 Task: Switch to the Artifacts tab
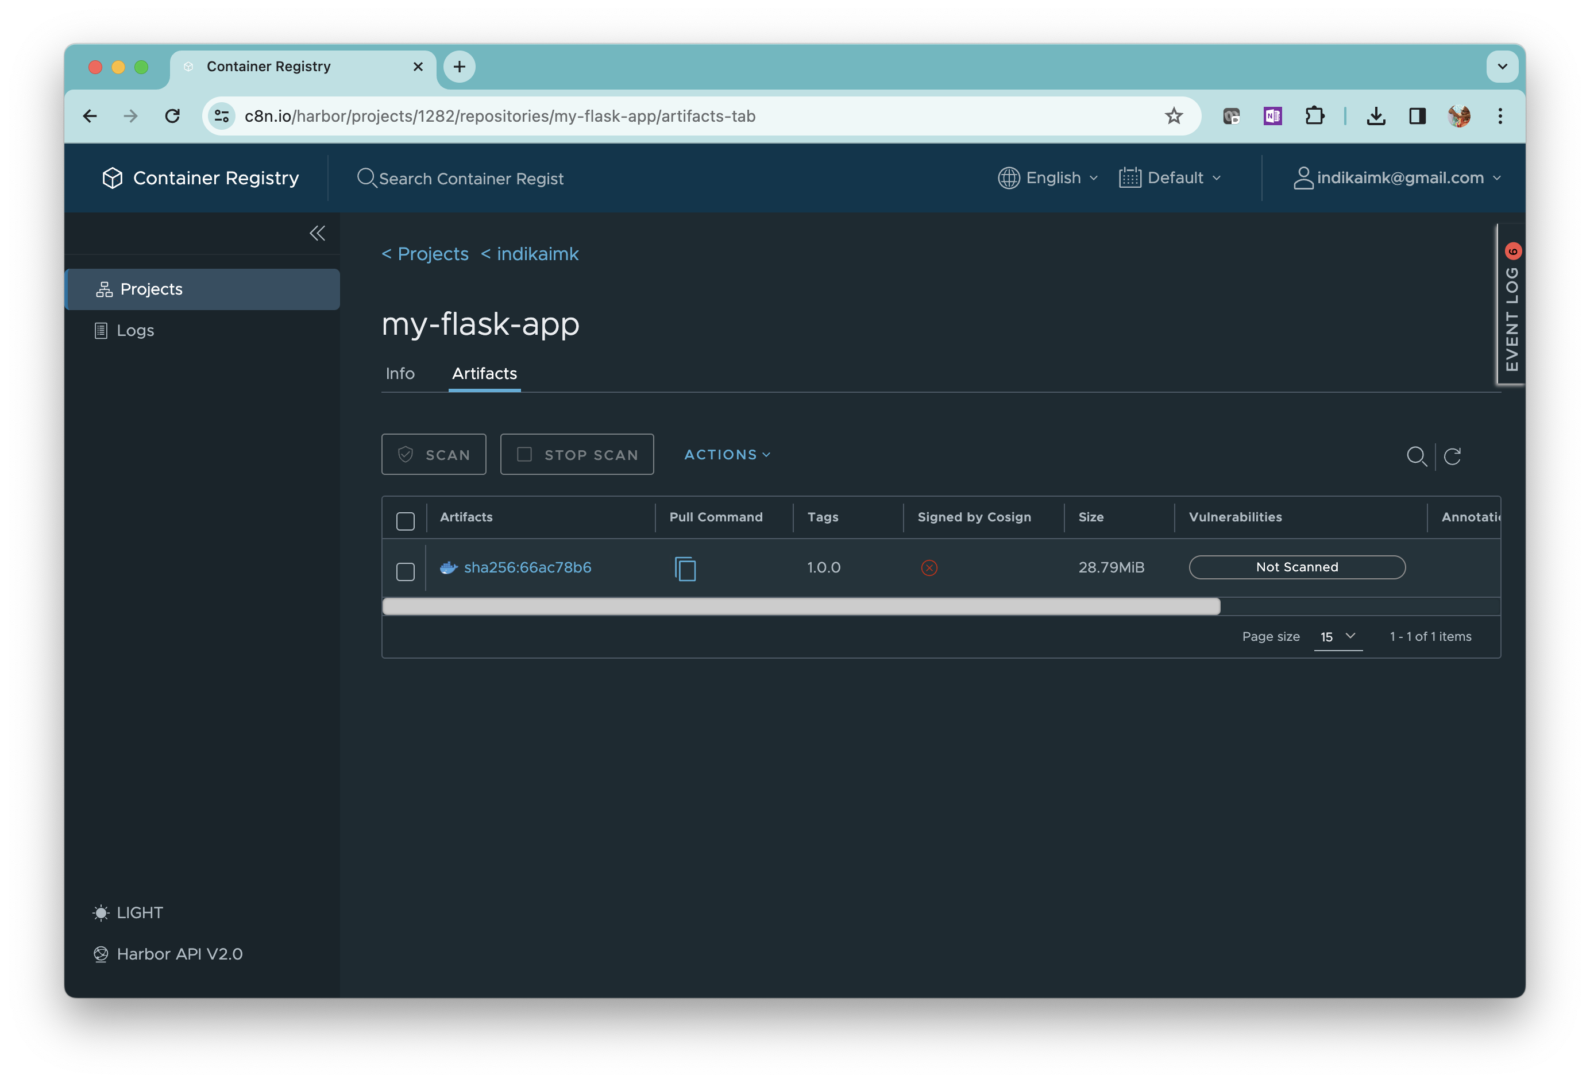(484, 374)
